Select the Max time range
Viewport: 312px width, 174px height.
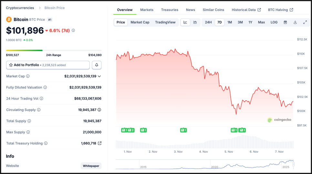coord(261,22)
